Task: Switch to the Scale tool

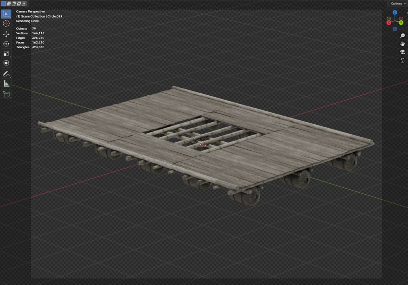Action: point(6,53)
